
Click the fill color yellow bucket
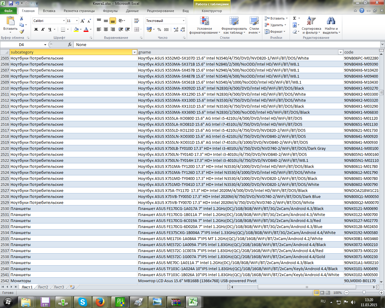click(x=76, y=29)
